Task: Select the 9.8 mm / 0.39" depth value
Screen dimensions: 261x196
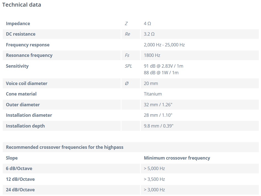Action: click(159, 126)
